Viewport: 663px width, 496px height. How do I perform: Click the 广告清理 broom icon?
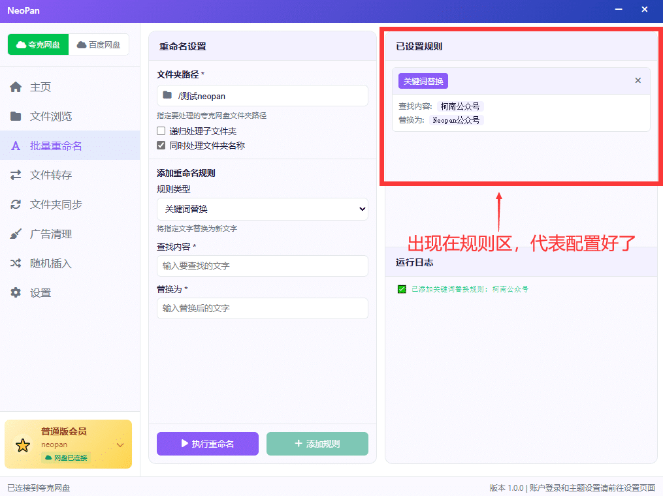[16, 234]
